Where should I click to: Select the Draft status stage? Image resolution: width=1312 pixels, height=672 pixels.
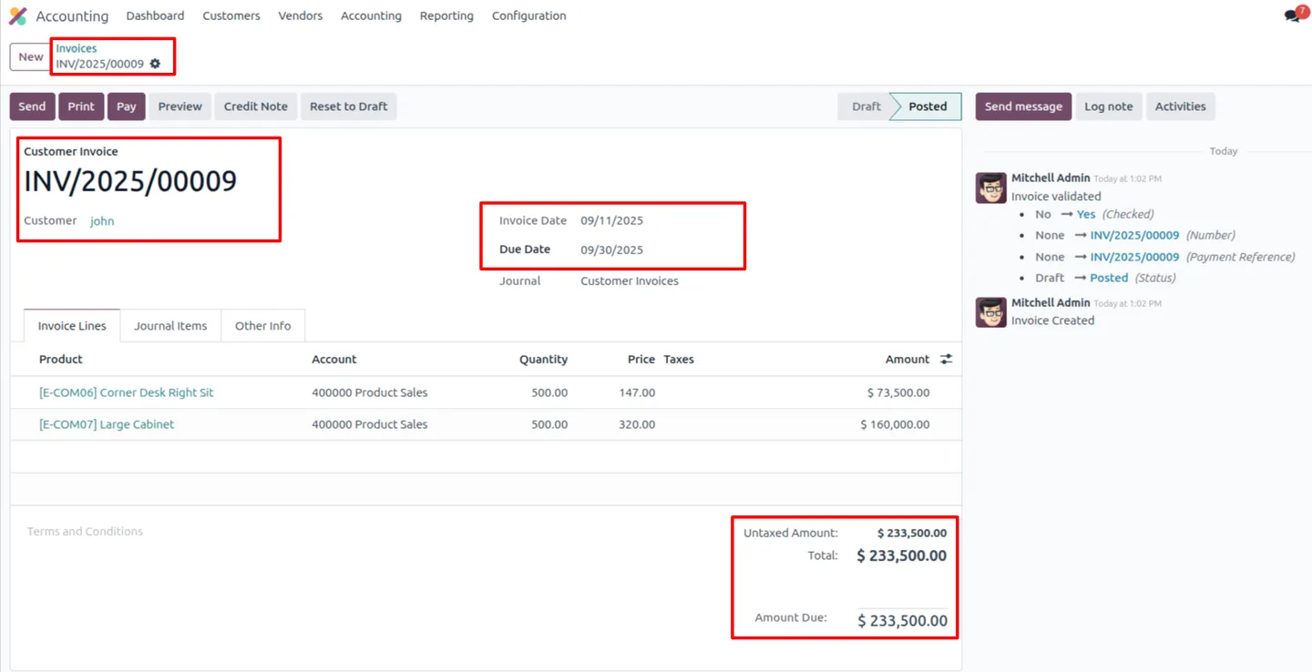coord(866,107)
